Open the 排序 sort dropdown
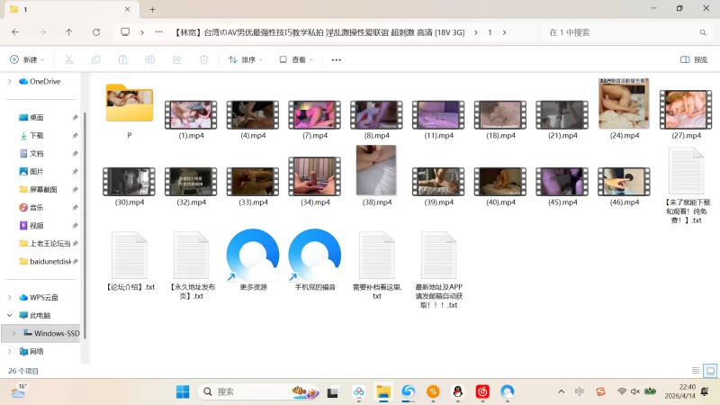This screenshot has height=405, width=720. pos(246,59)
